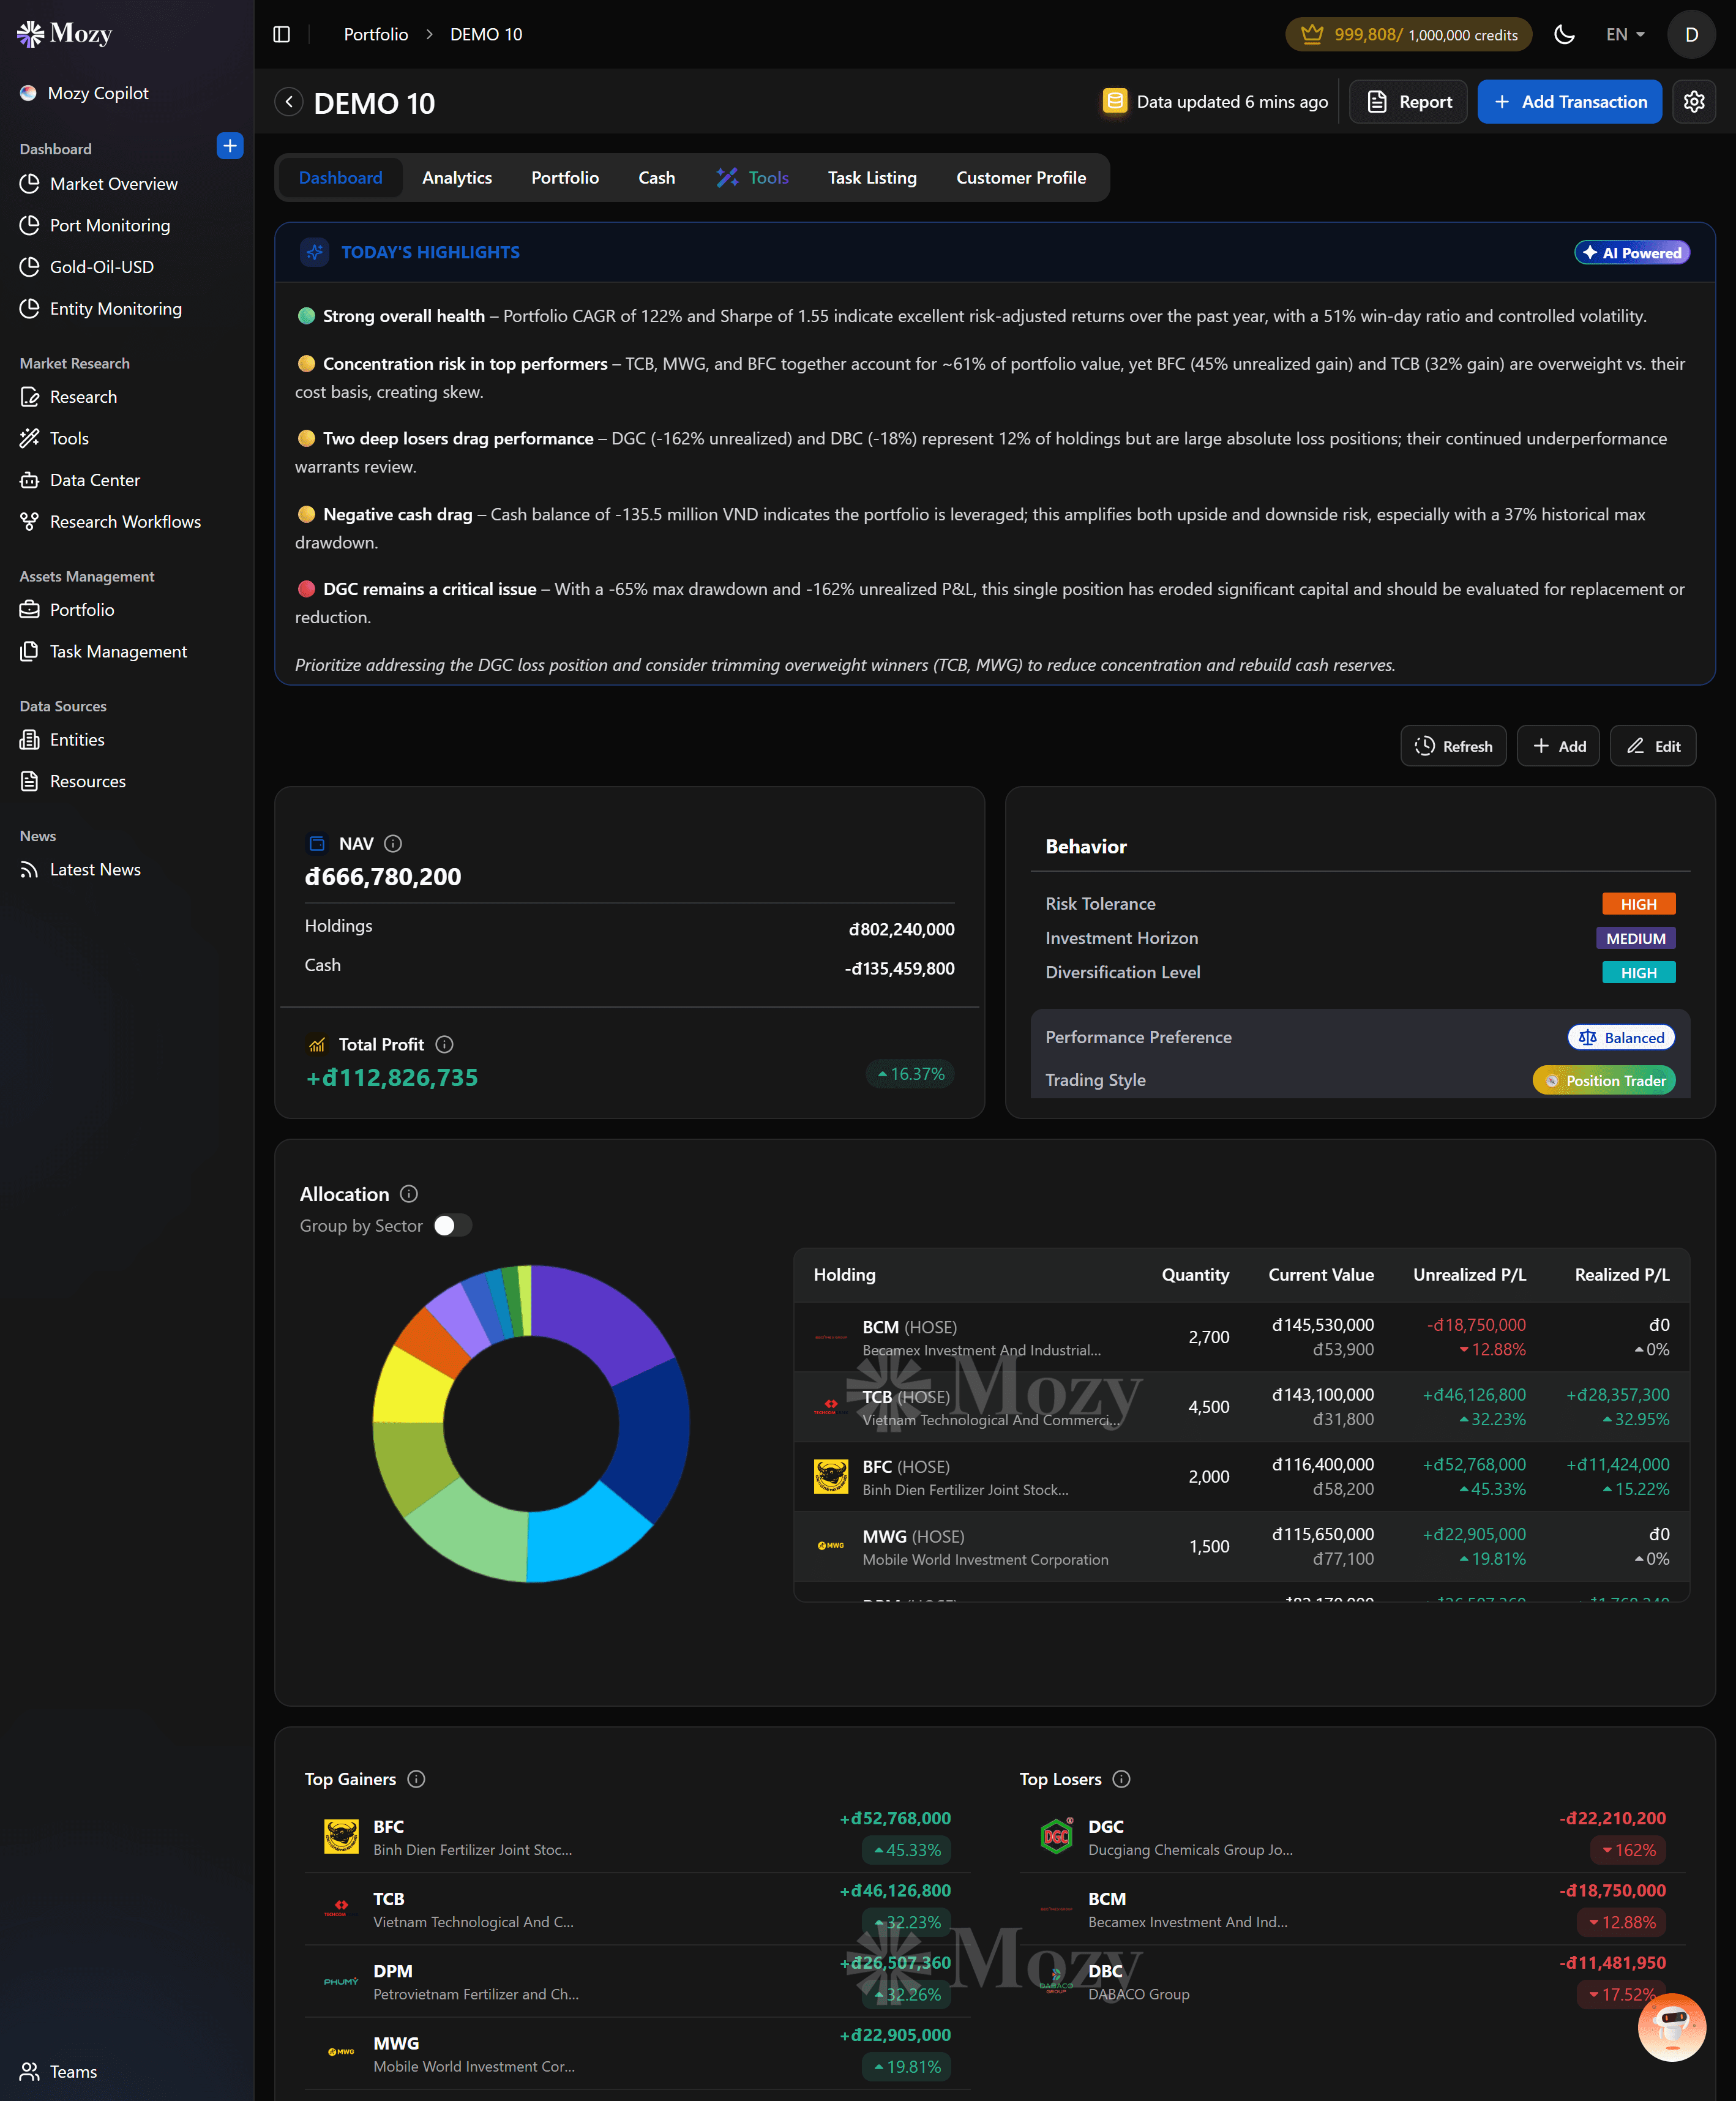Screen dimensions: 1736x2101
Task: Open the chatbot assistant robot icon
Action: point(1671,2027)
